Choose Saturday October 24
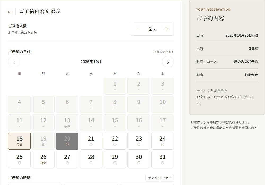Screen dimensions: 265x185 pyautogui.click(x=162, y=141)
